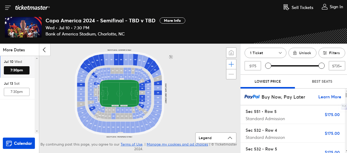
Task: Click the Sign In person icon
Action: pos(324,7)
